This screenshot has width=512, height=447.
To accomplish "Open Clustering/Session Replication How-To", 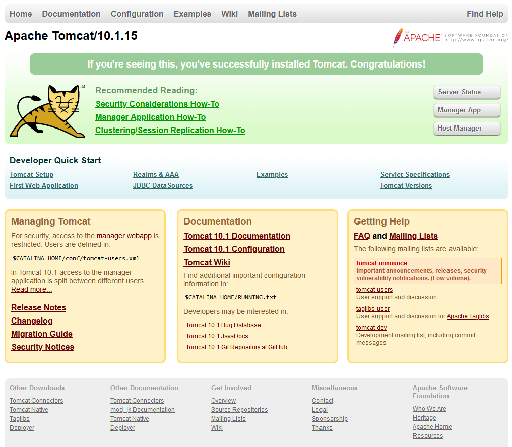I will (170, 131).
